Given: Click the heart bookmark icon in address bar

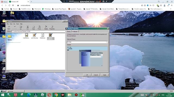Looking at the screenshot, I should tap(153, 5).
